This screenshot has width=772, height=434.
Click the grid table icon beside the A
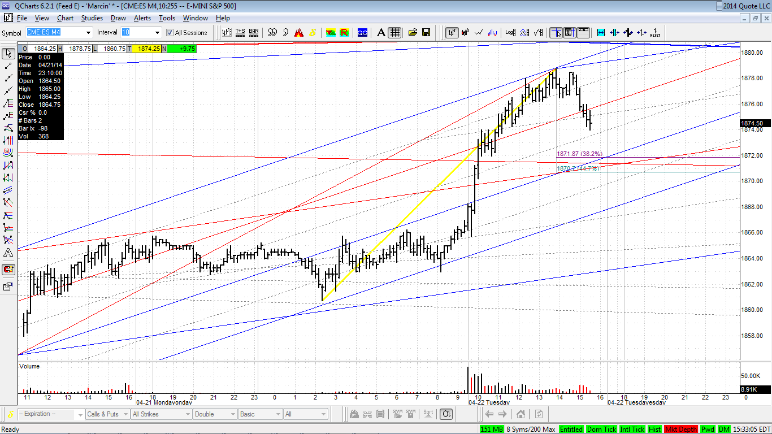pyautogui.click(x=394, y=32)
